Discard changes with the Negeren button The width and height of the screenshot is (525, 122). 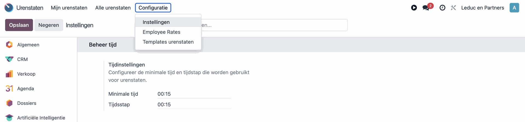48,25
